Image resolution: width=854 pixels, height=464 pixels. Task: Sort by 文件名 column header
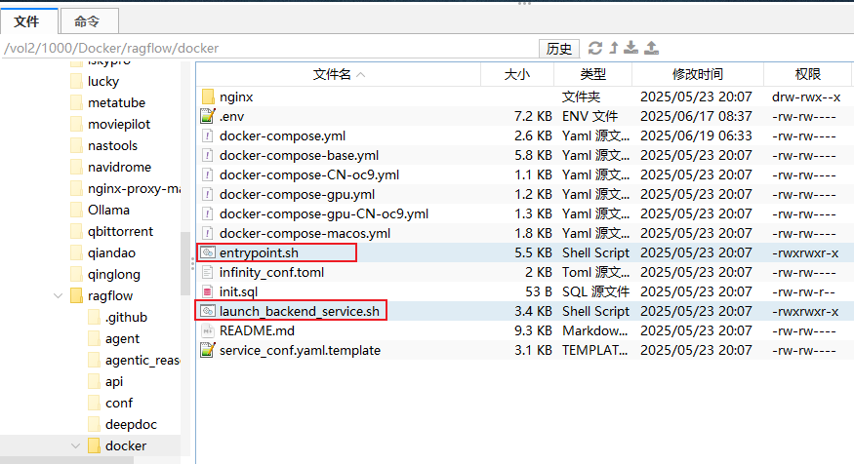[339, 74]
